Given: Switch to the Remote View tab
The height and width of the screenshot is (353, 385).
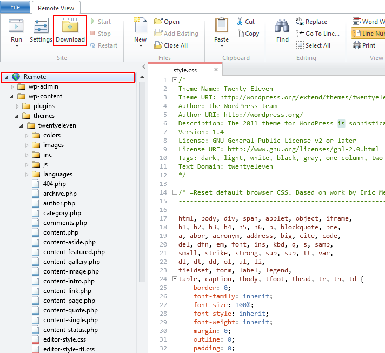Looking at the screenshot, I should 56,8.
